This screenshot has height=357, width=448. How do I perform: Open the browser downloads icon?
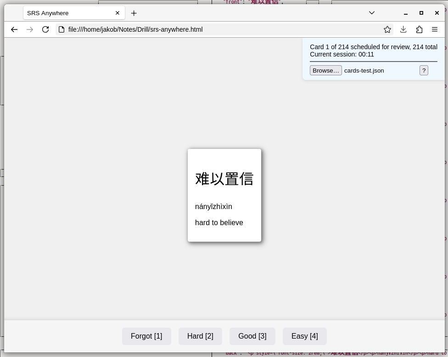coord(403,29)
